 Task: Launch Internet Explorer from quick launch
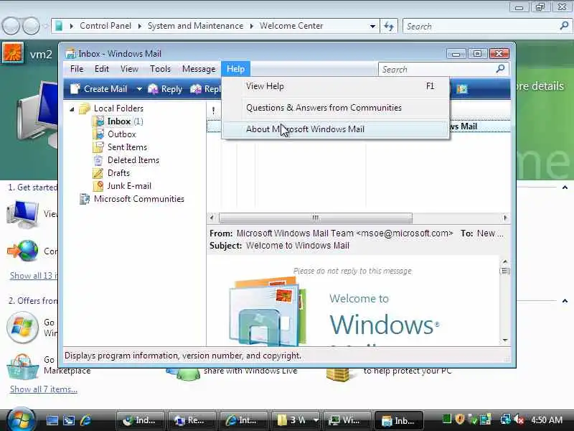coord(85,420)
